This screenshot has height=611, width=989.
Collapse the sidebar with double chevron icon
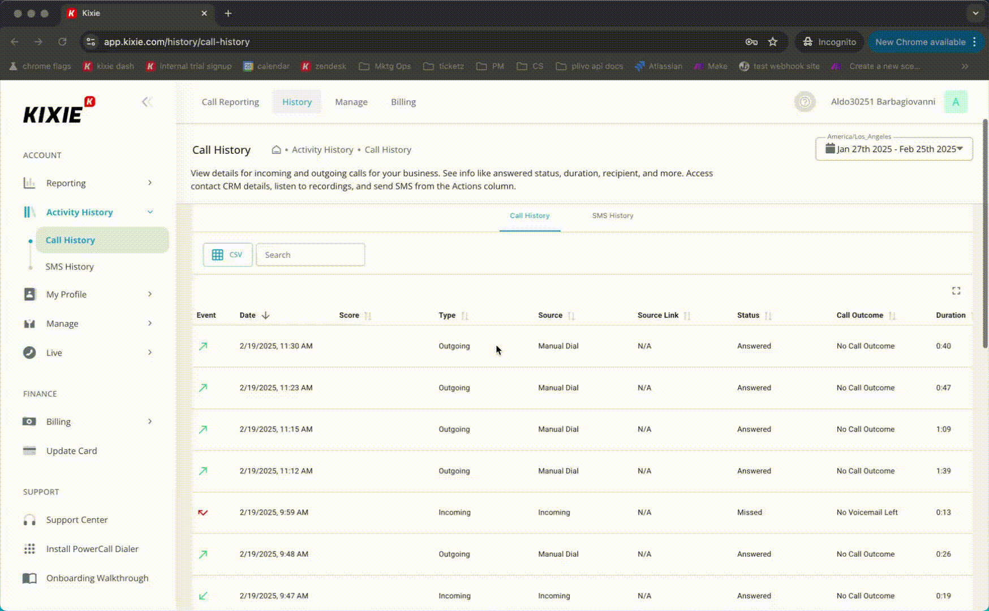click(147, 102)
